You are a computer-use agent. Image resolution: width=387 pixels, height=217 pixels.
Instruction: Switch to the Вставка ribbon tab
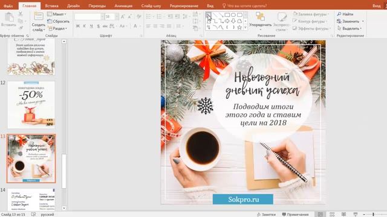coord(51,5)
